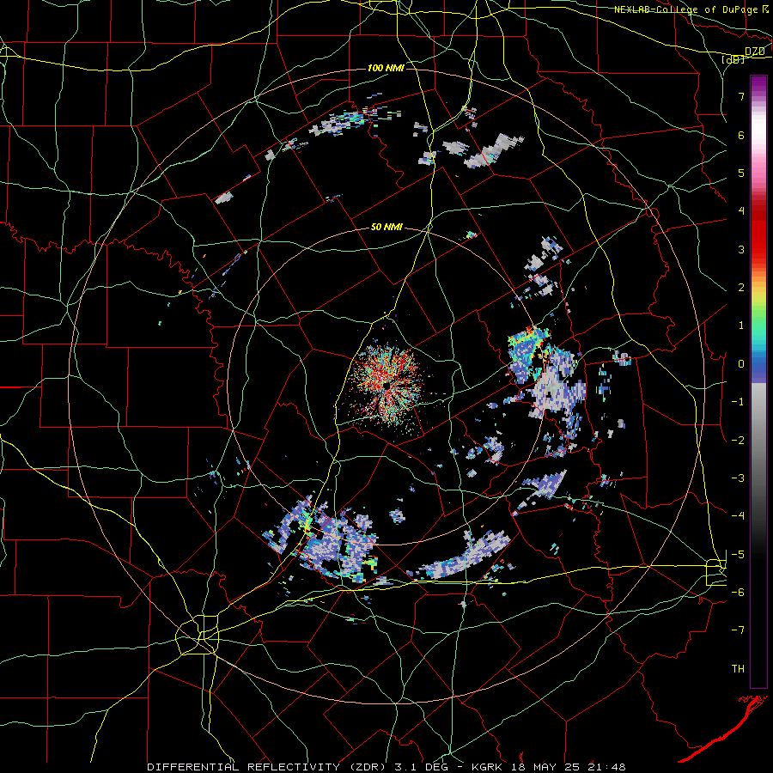The image size is (773, 773).
Task: Click the TH threshold label on scale
Action: coord(738,668)
